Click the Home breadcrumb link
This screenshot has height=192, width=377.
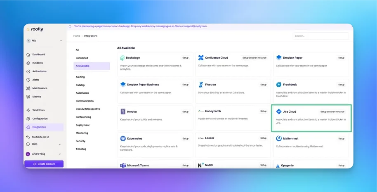77,36
